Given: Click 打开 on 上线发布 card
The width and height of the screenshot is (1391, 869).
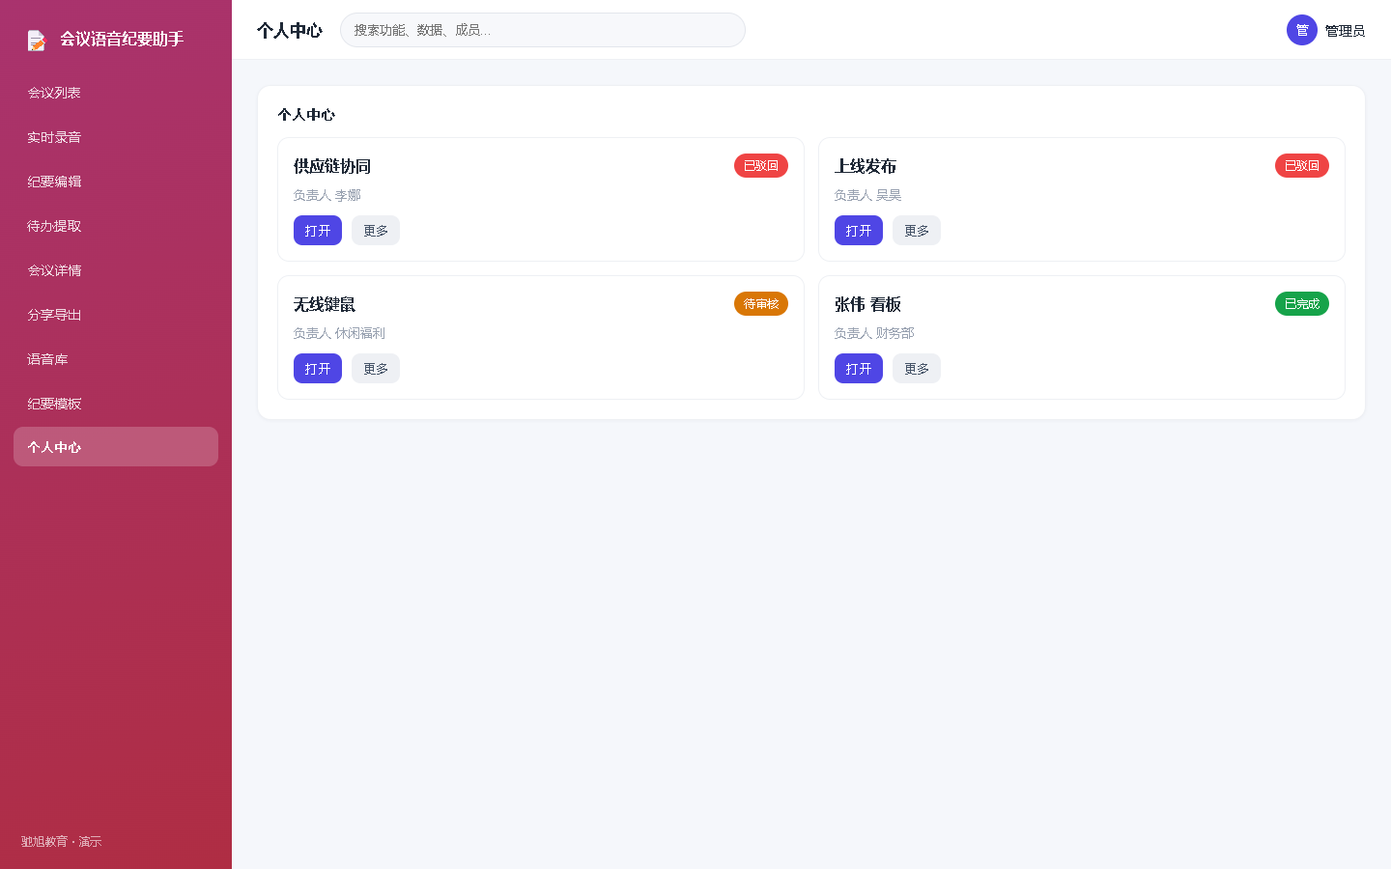Looking at the screenshot, I should (859, 231).
